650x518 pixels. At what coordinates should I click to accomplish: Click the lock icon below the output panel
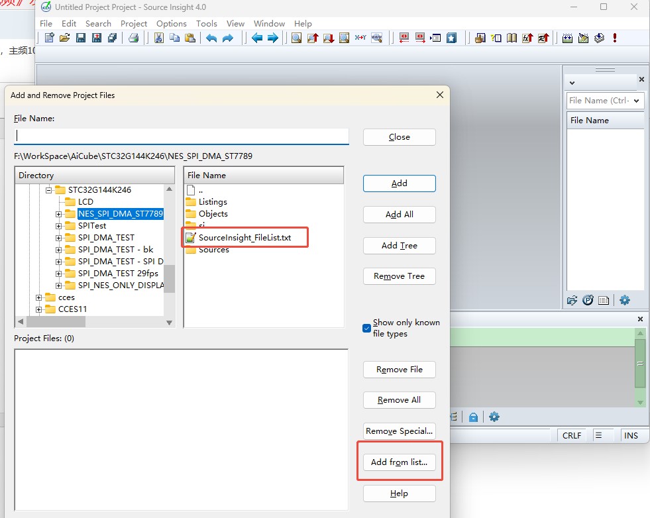473,417
